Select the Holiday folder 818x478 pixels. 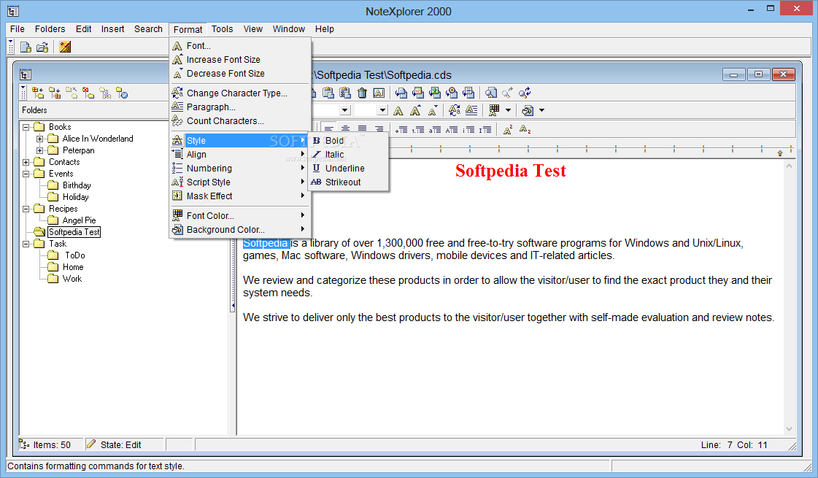(76, 197)
